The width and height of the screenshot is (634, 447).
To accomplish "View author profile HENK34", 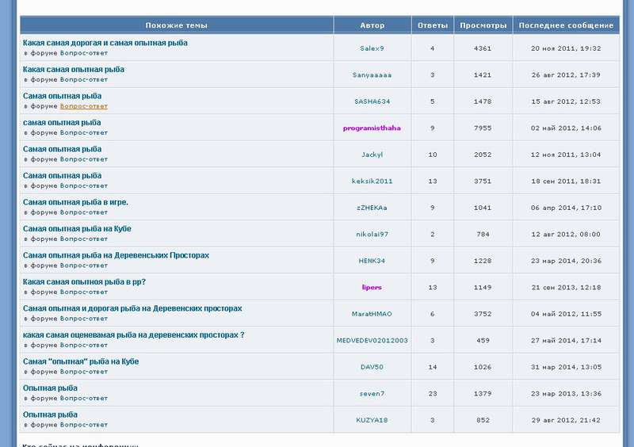I will point(372,261).
